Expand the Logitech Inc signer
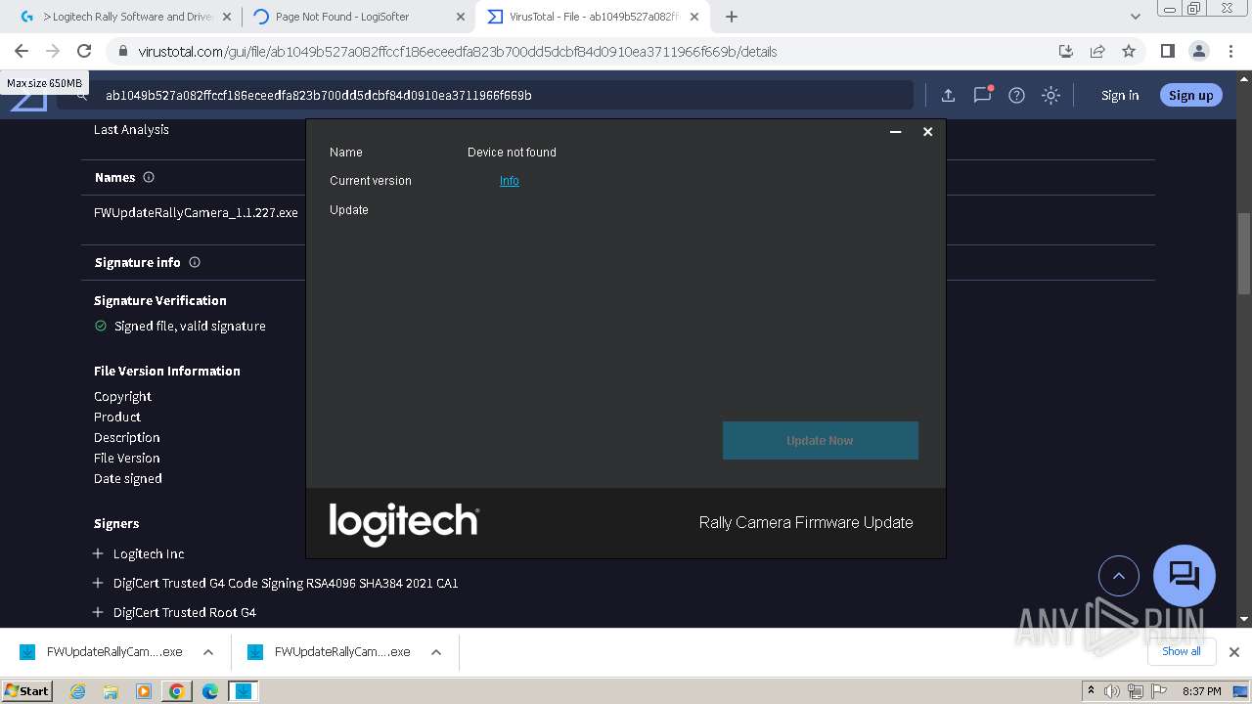This screenshot has height=704, width=1252. click(x=98, y=553)
